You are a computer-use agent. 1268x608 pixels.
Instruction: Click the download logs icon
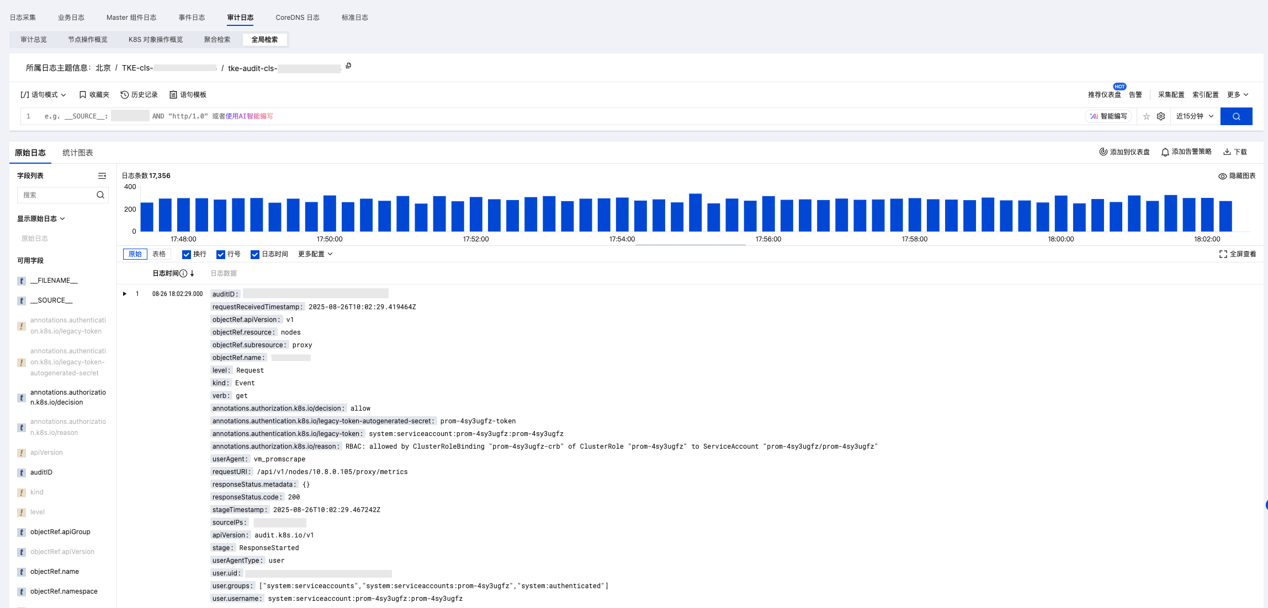(1227, 152)
